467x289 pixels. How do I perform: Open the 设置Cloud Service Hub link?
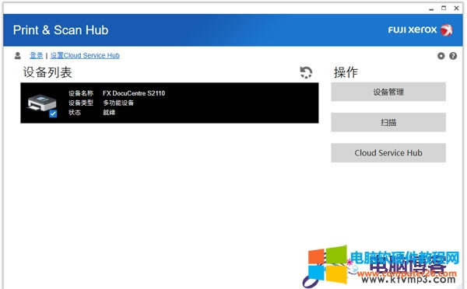(x=85, y=55)
